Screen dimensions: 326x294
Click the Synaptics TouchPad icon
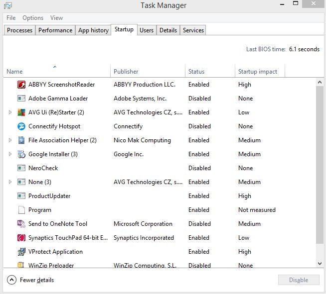pyautogui.click(x=21, y=238)
